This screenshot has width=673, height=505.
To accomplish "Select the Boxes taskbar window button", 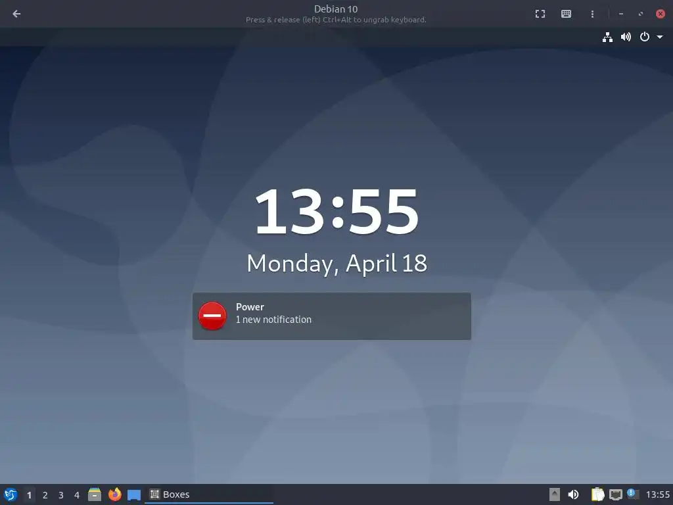I will pyautogui.click(x=209, y=494).
